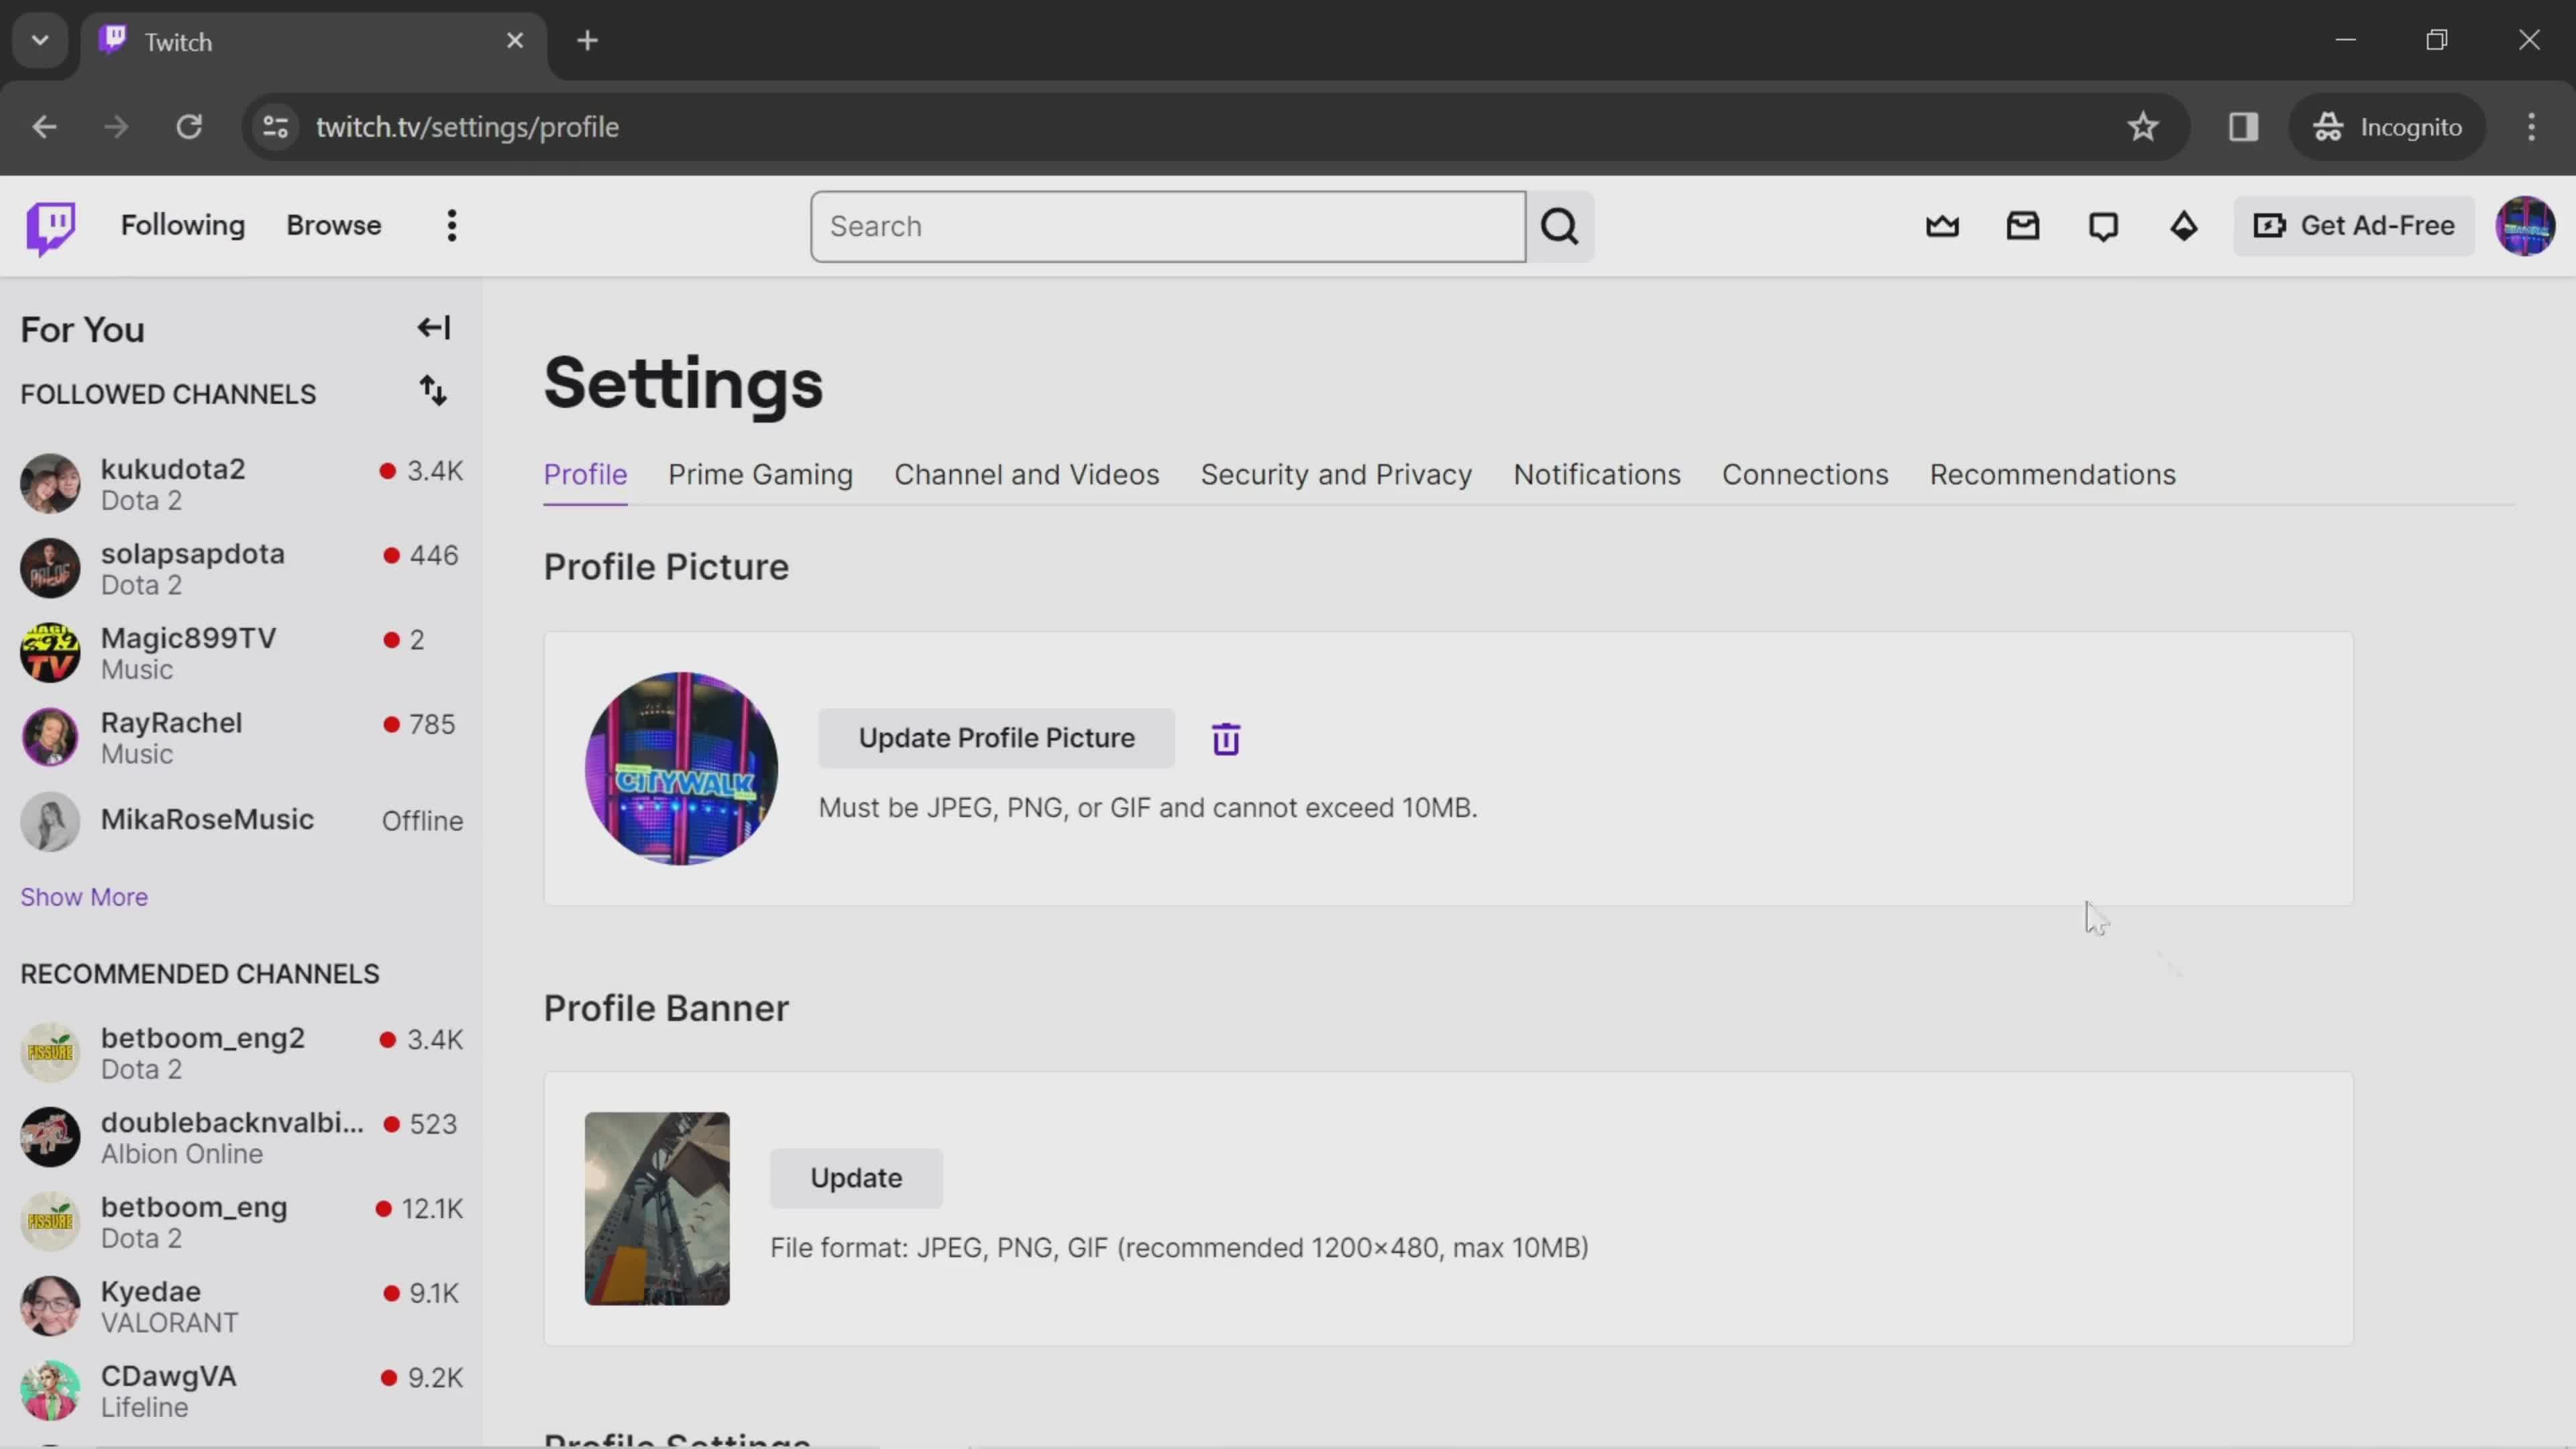Viewport: 2576px width, 1449px height.
Task: Click Following in the top navigation
Action: click(x=183, y=226)
